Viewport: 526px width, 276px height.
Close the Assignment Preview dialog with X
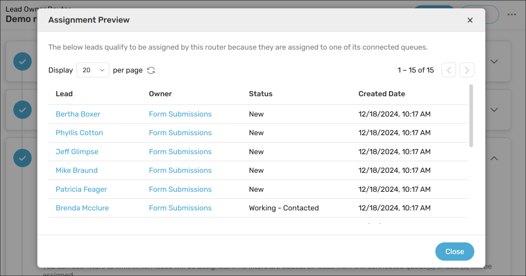pyautogui.click(x=470, y=20)
